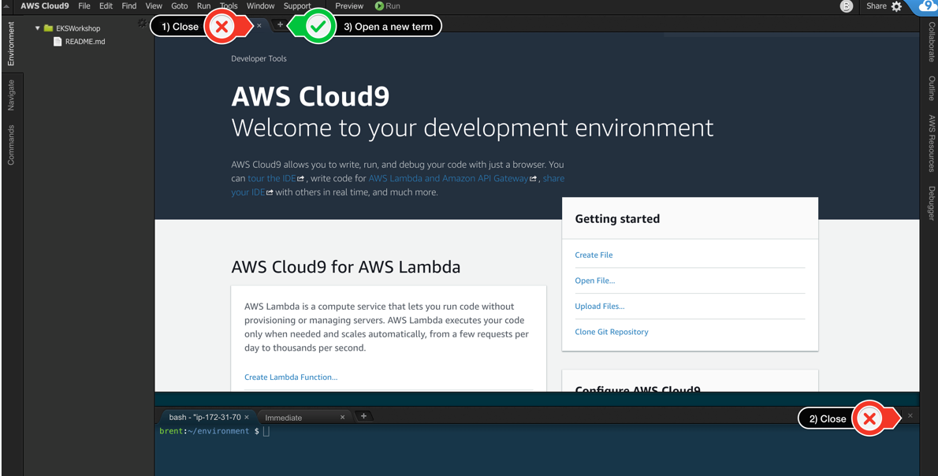Click the 'AWS Cloud9 for AWS Lambda' heading
The height and width of the screenshot is (476, 938).
click(x=346, y=266)
